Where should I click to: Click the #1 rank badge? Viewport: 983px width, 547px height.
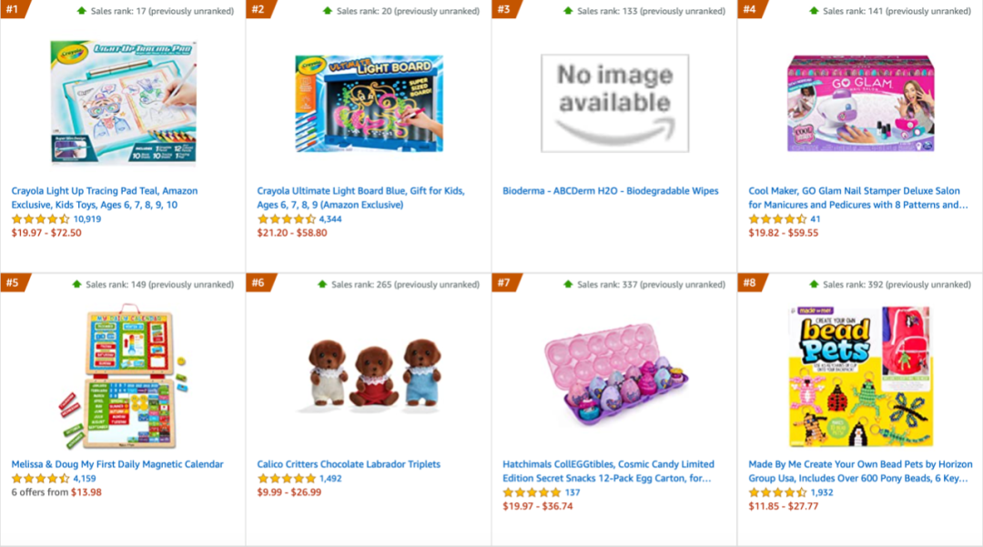[x=13, y=10]
